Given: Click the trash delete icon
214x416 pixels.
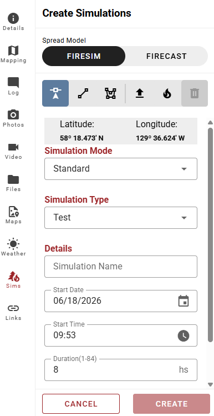Looking at the screenshot, I should [195, 93].
